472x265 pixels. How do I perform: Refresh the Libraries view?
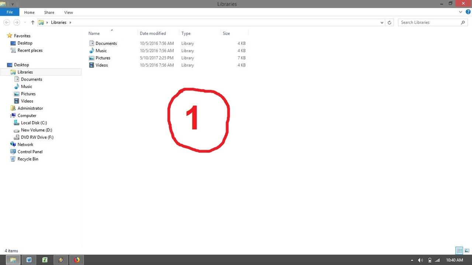pos(389,22)
